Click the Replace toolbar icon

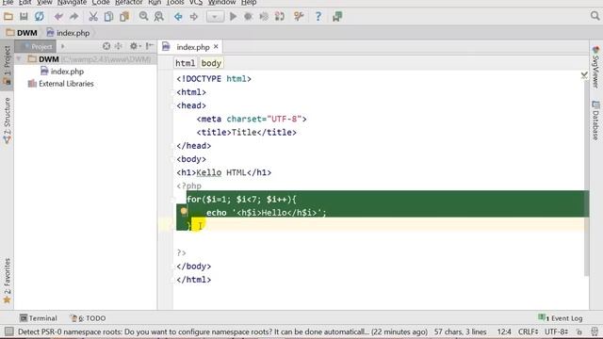pyautogui.click(x=159, y=17)
